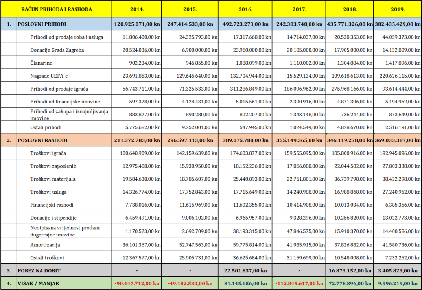
Task: Click 'Donacije Grada Zagreba' row label
Action: click(x=57, y=50)
